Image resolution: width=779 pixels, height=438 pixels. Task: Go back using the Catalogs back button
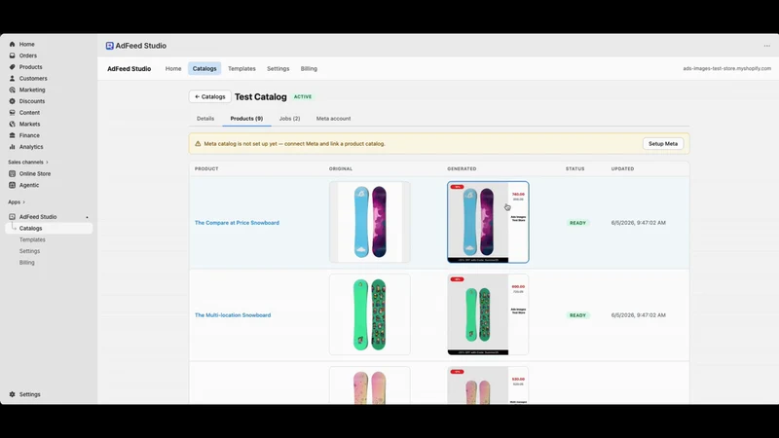pos(209,96)
